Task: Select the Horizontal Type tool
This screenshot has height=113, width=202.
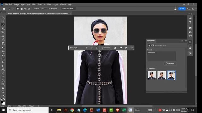Action: (3, 77)
